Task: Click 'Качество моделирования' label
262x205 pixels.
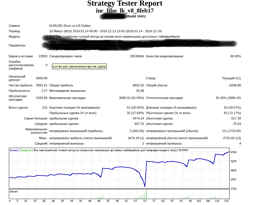Action: click(x=164, y=56)
